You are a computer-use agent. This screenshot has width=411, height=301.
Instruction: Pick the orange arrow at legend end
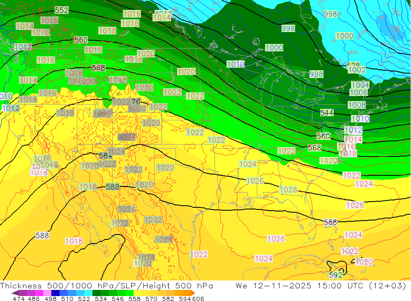pyautogui.click(x=193, y=293)
